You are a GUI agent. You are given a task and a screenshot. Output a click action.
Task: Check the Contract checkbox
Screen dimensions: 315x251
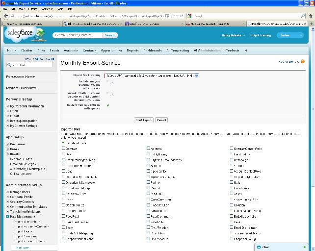pos(63,149)
